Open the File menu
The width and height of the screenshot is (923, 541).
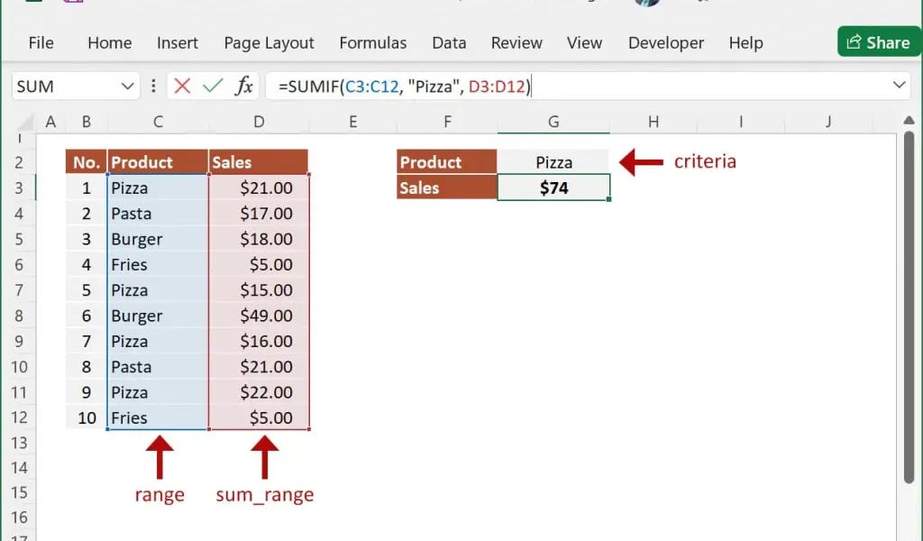pos(41,42)
